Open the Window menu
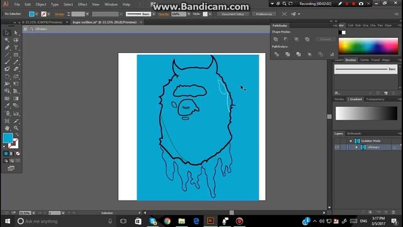The width and height of the screenshot is (403, 227). coord(111,4)
